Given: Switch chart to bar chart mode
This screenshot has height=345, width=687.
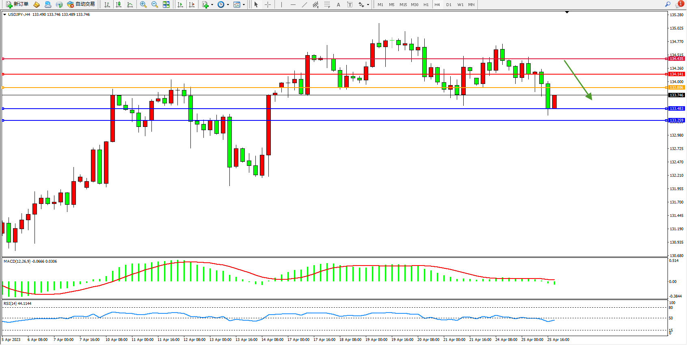Looking at the screenshot, I should (x=107, y=4).
